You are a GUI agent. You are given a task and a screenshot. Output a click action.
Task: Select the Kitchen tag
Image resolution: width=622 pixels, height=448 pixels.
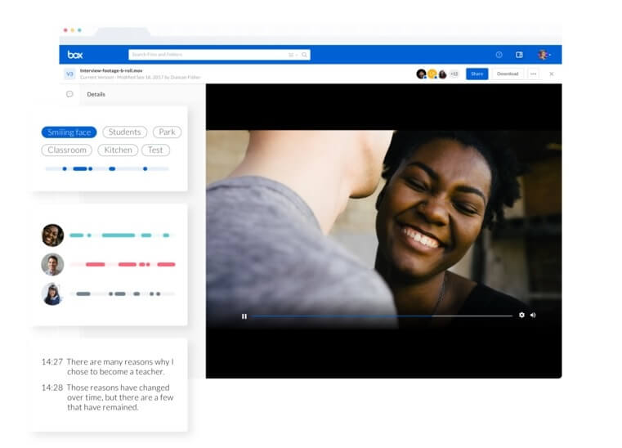click(118, 150)
